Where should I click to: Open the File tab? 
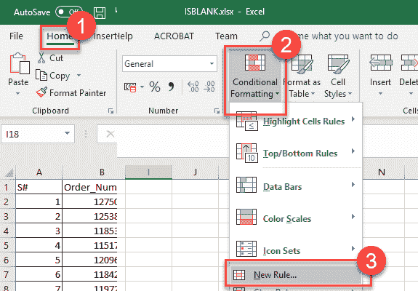point(16,36)
